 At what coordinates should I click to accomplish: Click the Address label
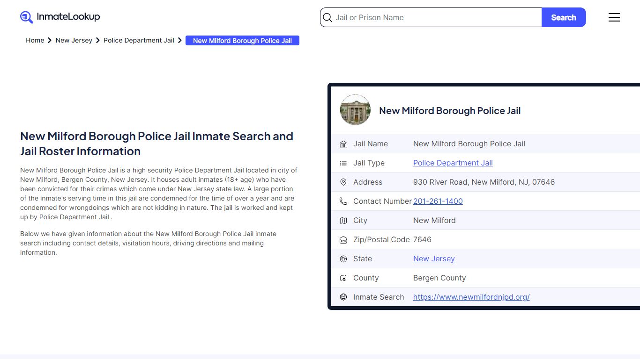[x=368, y=182]
